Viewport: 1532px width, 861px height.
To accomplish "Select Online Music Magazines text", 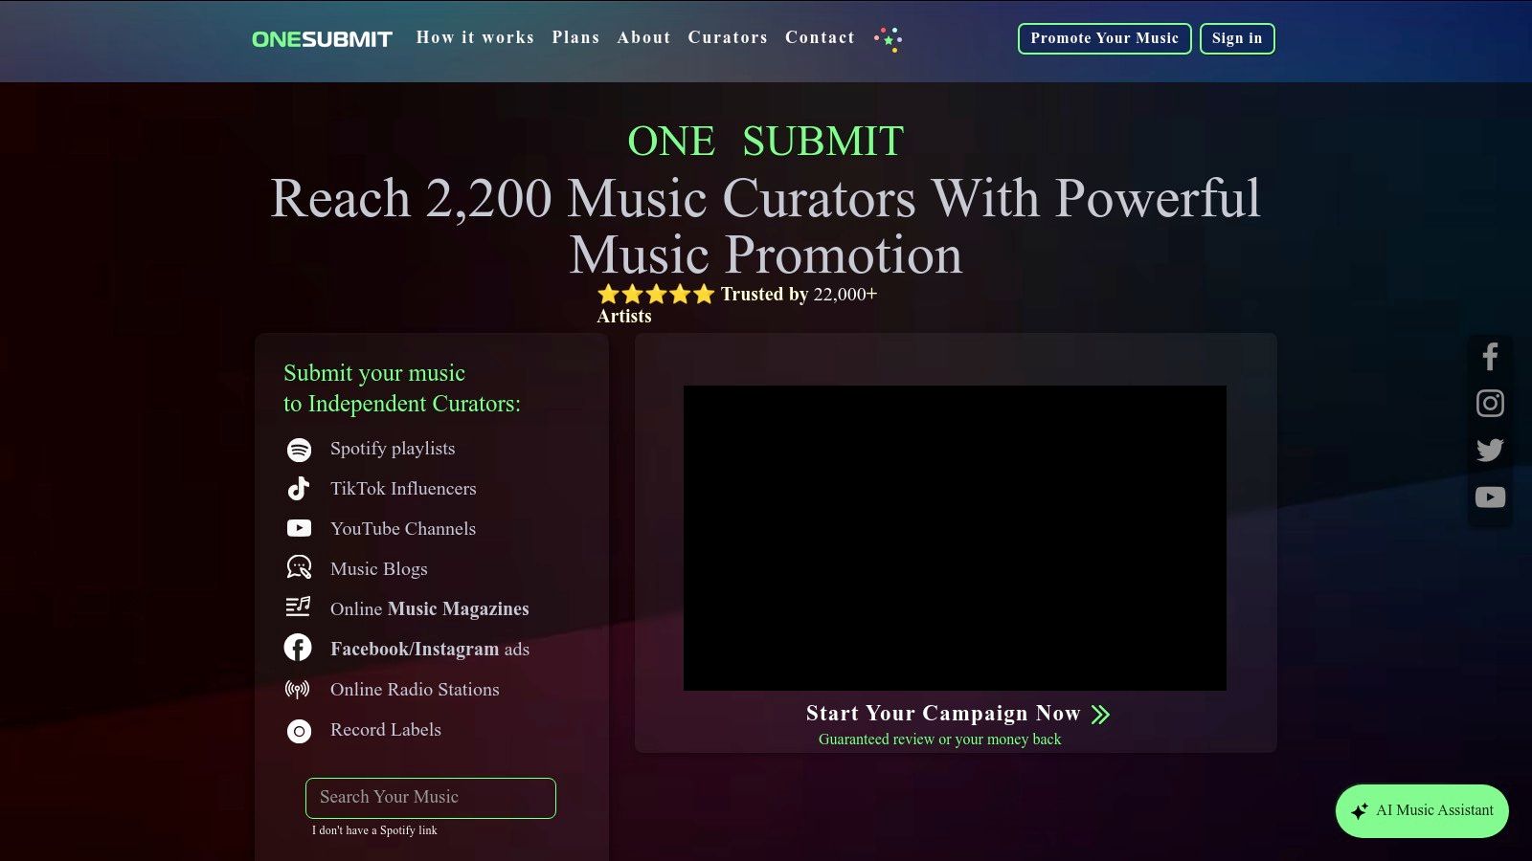I will (x=430, y=609).
